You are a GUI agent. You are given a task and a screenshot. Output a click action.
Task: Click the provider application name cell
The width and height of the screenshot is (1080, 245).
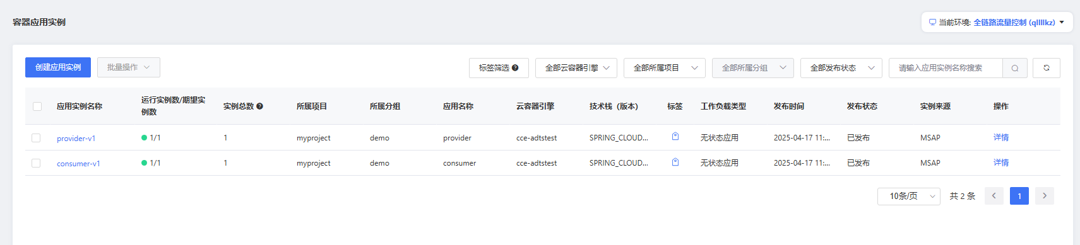tap(457, 138)
